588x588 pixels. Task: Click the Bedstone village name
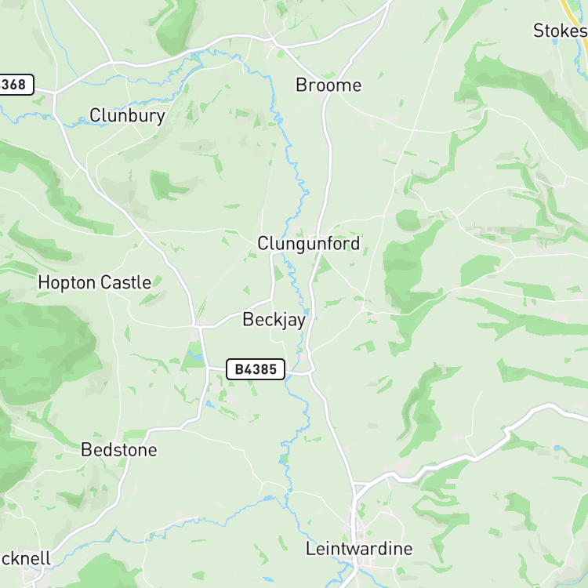click(x=119, y=450)
